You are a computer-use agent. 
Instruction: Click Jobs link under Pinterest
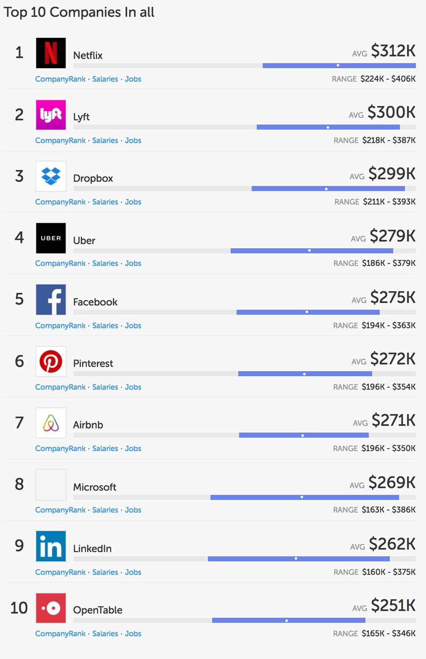[133, 387]
